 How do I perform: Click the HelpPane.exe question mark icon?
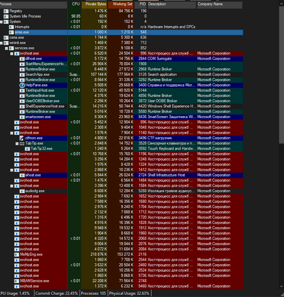pyautogui.click(x=22, y=85)
